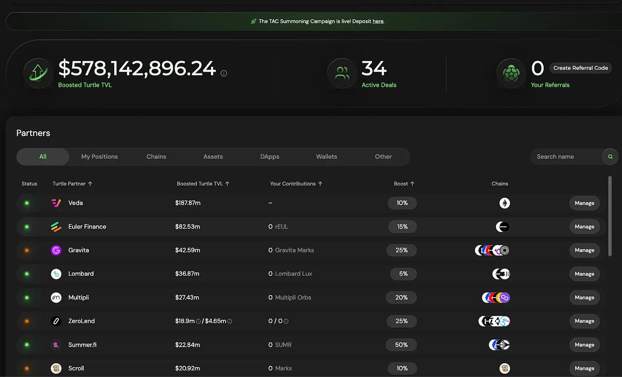This screenshot has width=622, height=377.
Task: Click Manage button for Summer.fi
Action: 584,345
